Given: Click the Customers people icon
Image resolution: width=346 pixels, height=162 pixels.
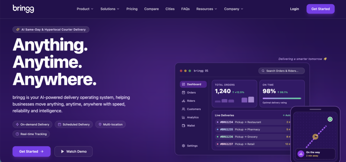Looking at the screenshot, I should [183, 109].
